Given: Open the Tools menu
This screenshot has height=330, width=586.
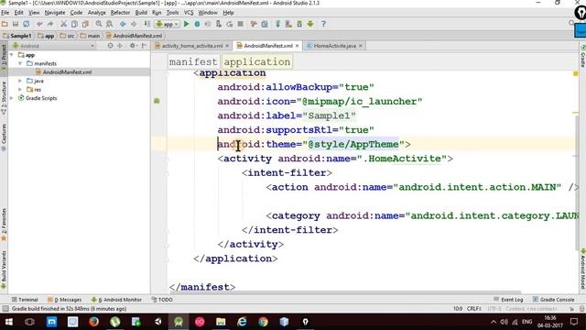Looking at the screenshot, I should click(172, 12).
